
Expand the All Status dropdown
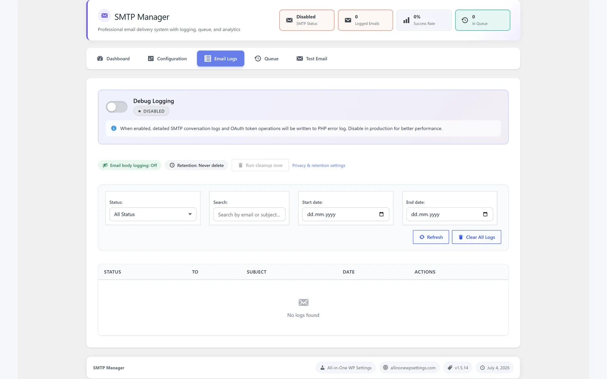153,214
